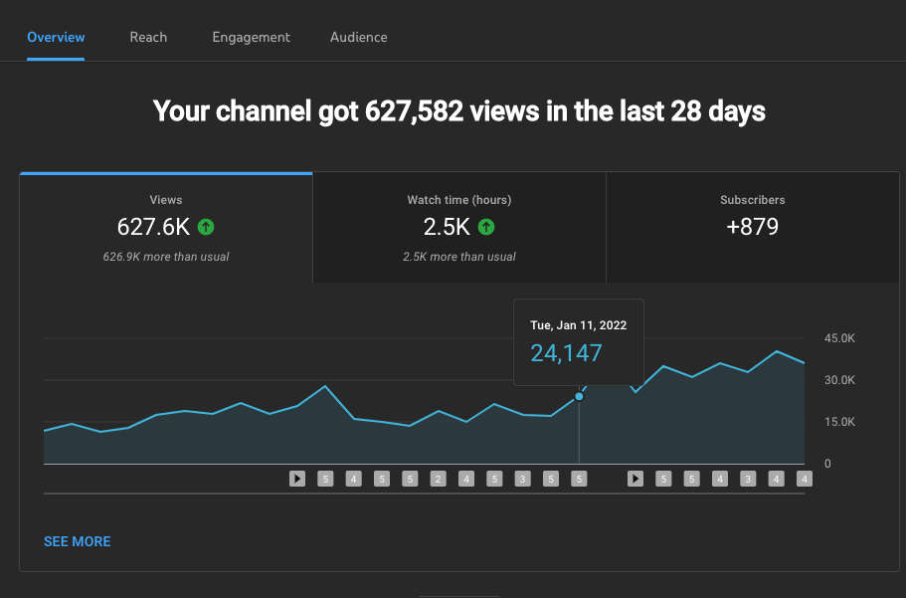
Task: Click the second video play marker below the chart
Action: click(x=635, y=479)
